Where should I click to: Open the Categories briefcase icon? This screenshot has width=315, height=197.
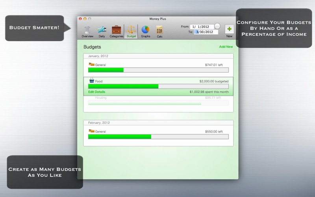pyautogui.click(x=116, y=30)
